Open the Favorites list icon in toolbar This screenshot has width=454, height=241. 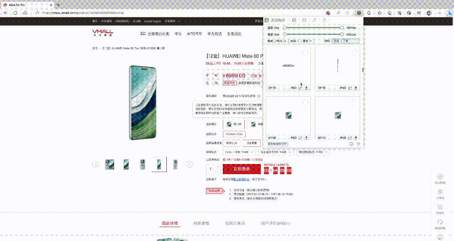tap(379, 13)
